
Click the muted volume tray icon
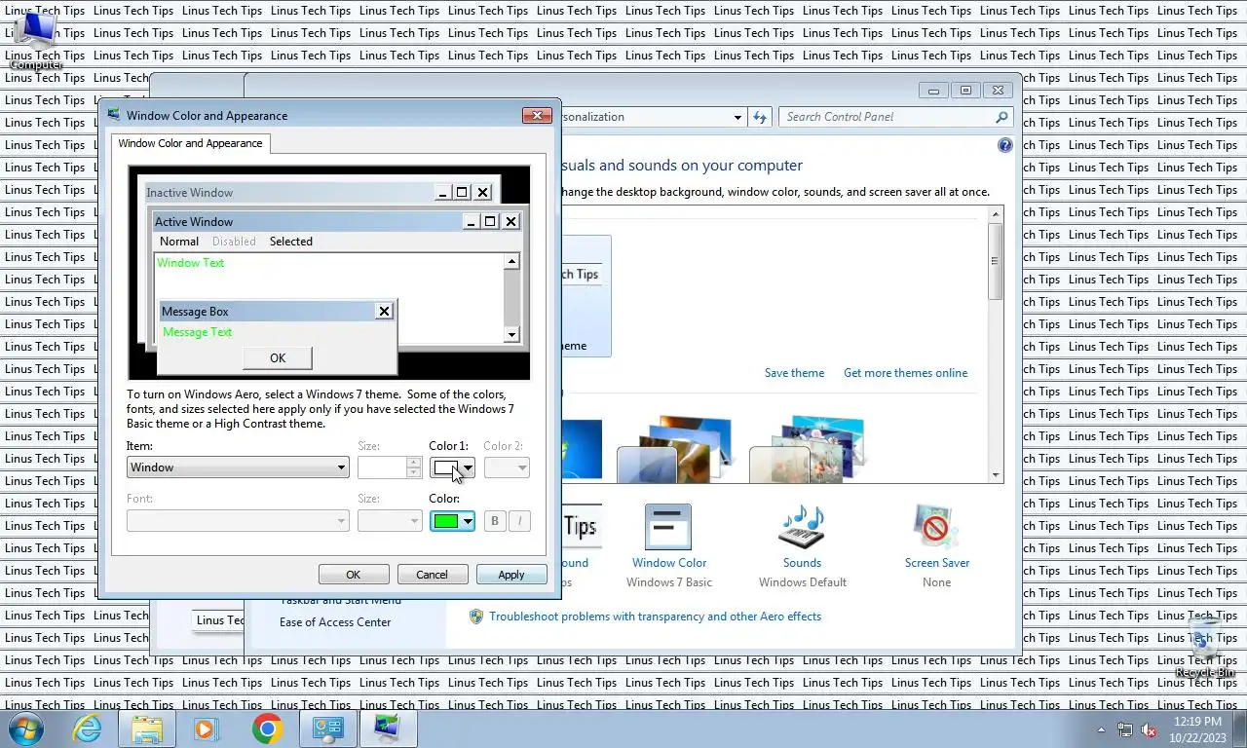point(1149,729)
